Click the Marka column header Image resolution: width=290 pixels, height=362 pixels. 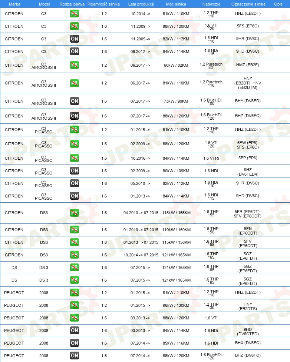(x=14, y=4)
